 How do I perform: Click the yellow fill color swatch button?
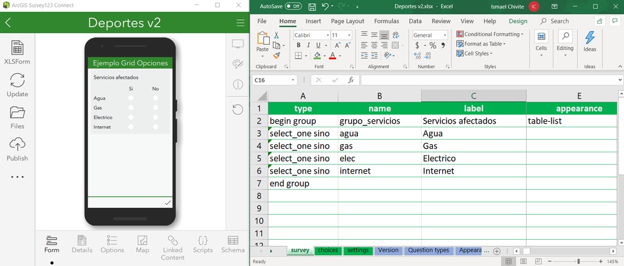click(317, 56)
